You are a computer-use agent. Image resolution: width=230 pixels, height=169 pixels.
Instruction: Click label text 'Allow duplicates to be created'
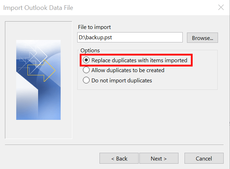[x=128, y=70]
